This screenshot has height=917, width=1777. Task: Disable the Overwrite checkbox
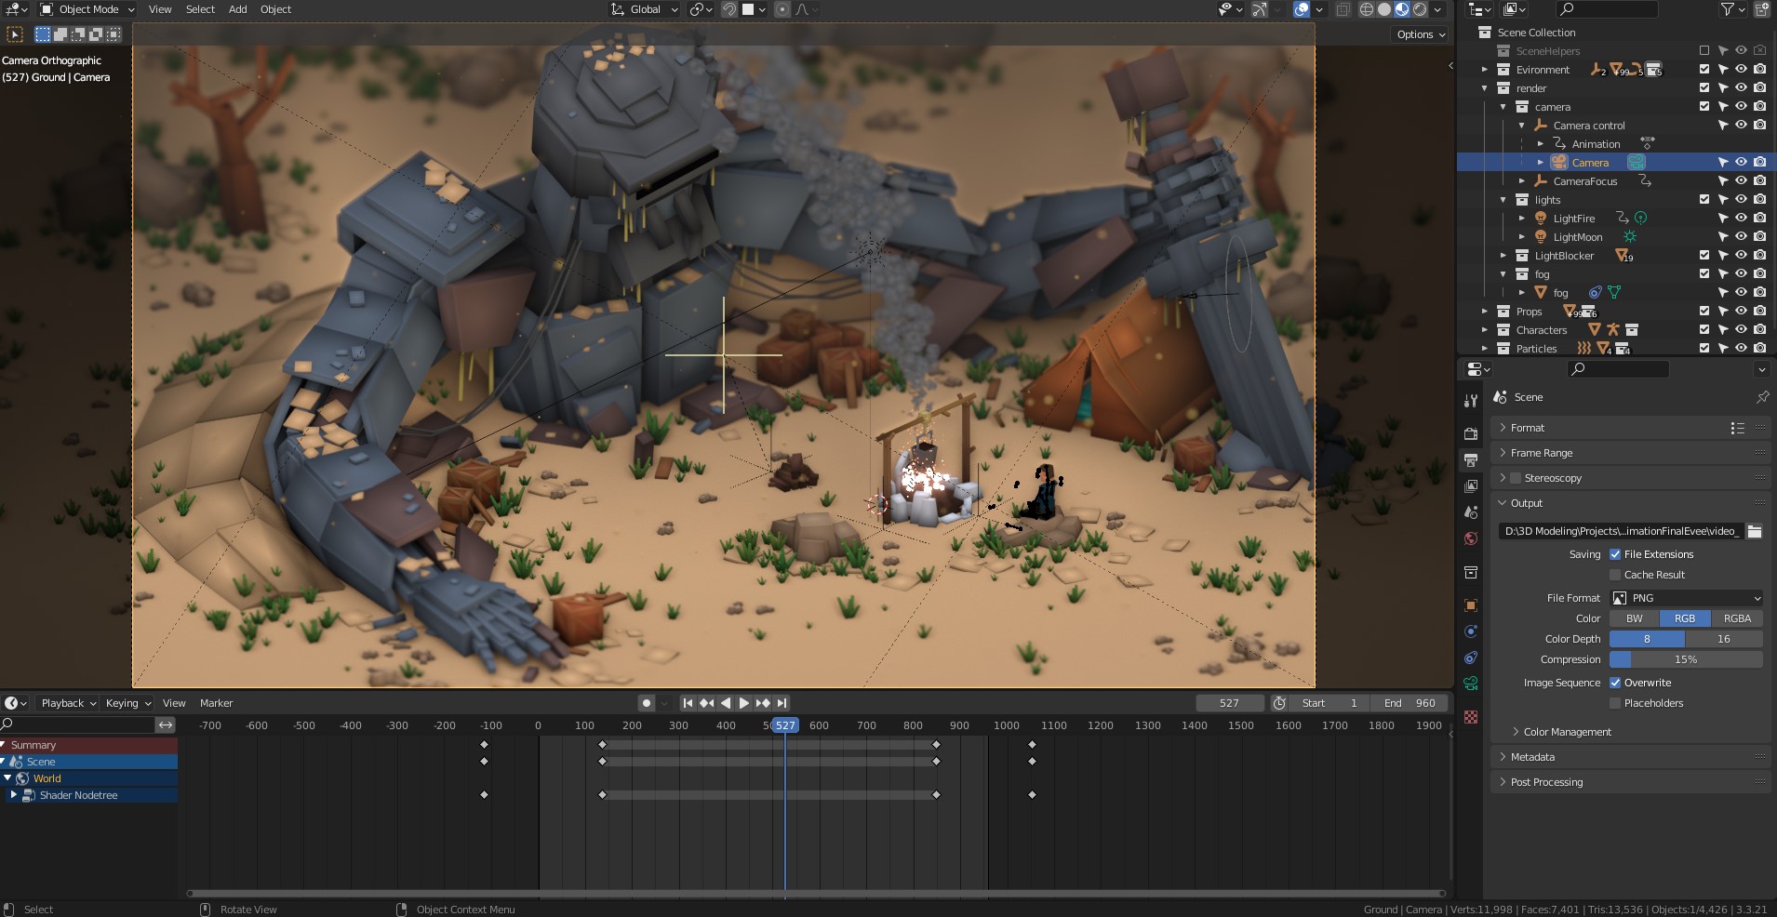(x=1615, y=683)
